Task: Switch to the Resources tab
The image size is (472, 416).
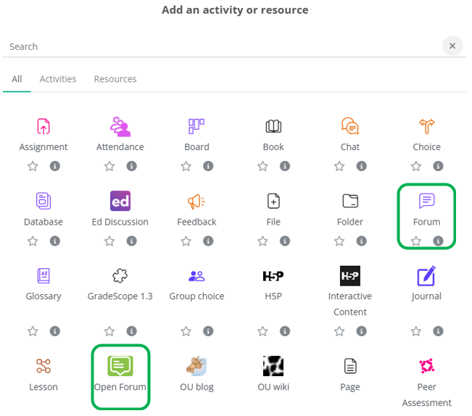Action: tap(115, 79)
